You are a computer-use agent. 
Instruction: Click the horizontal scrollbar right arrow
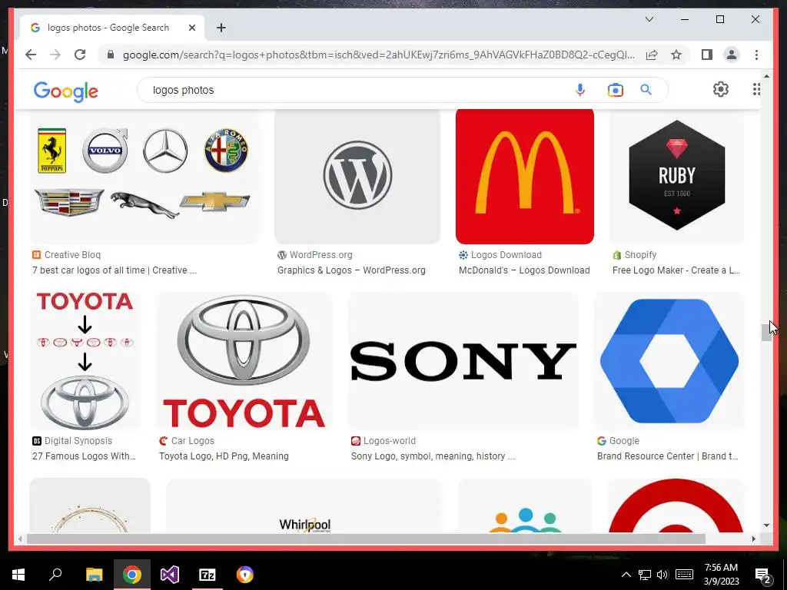click(x=753, y=539)
